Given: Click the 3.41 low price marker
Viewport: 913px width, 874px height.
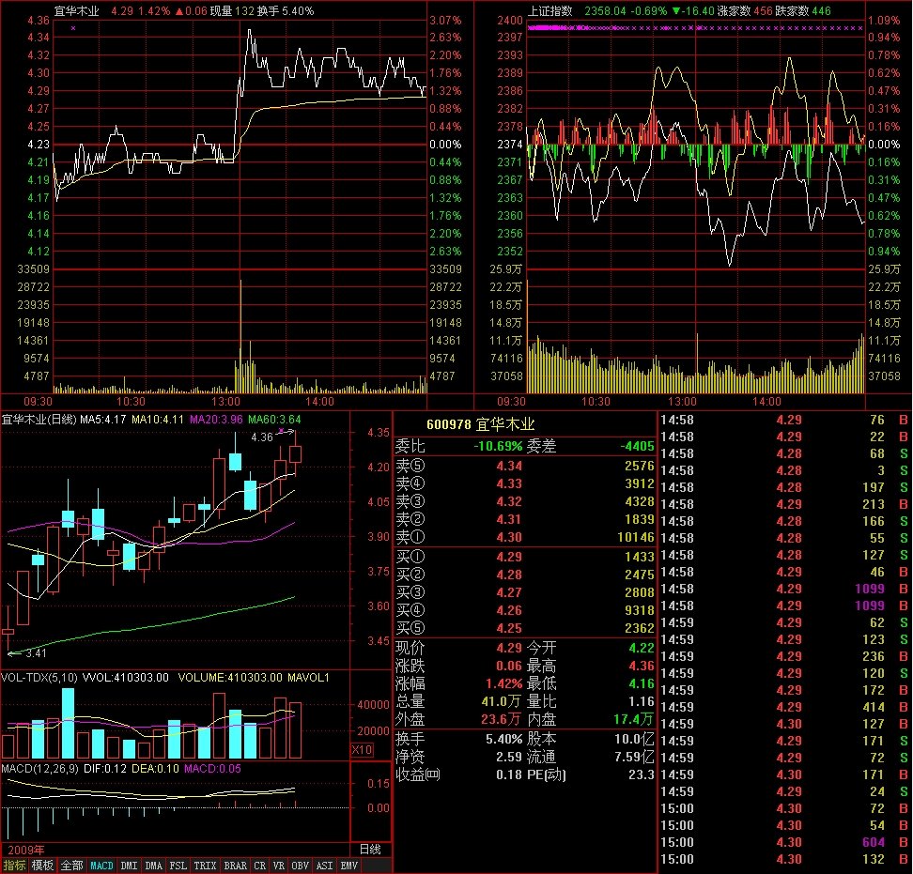Looking at the screenshot, I should point(35,653).
